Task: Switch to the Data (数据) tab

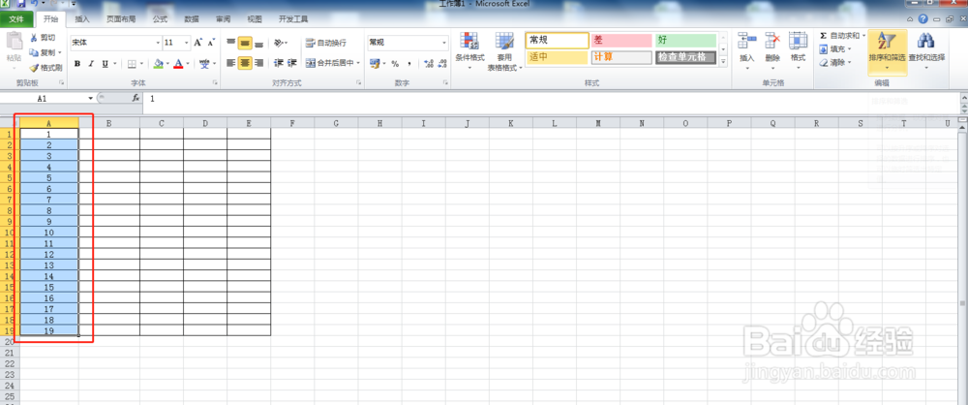Action: point(192,19)
